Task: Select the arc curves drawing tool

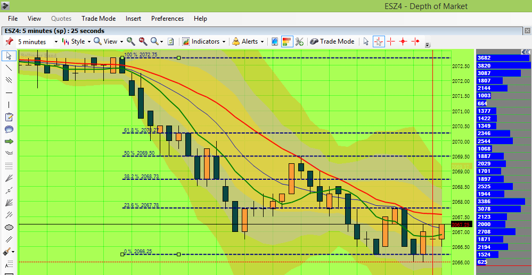Action: [9, 153]
